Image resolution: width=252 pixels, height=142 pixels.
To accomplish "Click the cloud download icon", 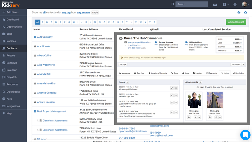I will [x=246, y=12].
